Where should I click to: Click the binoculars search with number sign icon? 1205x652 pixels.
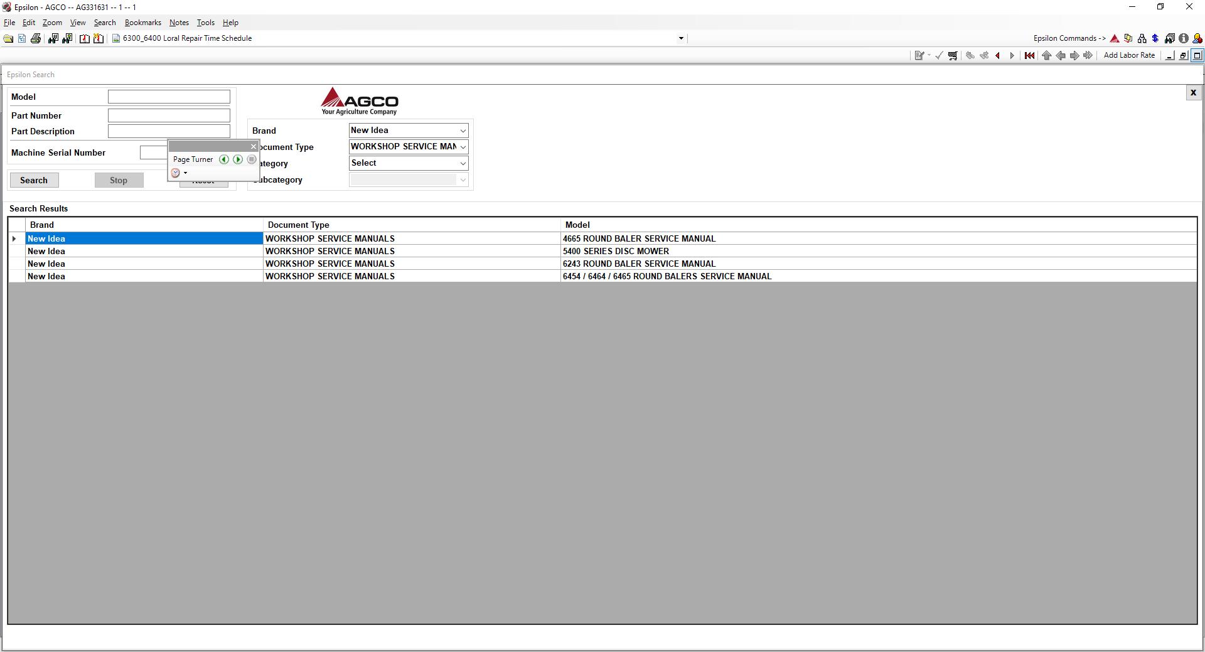click(x=53, y=38)
